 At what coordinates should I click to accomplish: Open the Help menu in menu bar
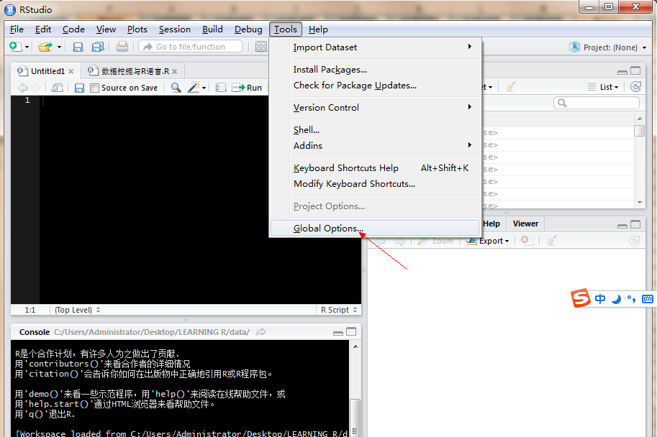[318, 29]
